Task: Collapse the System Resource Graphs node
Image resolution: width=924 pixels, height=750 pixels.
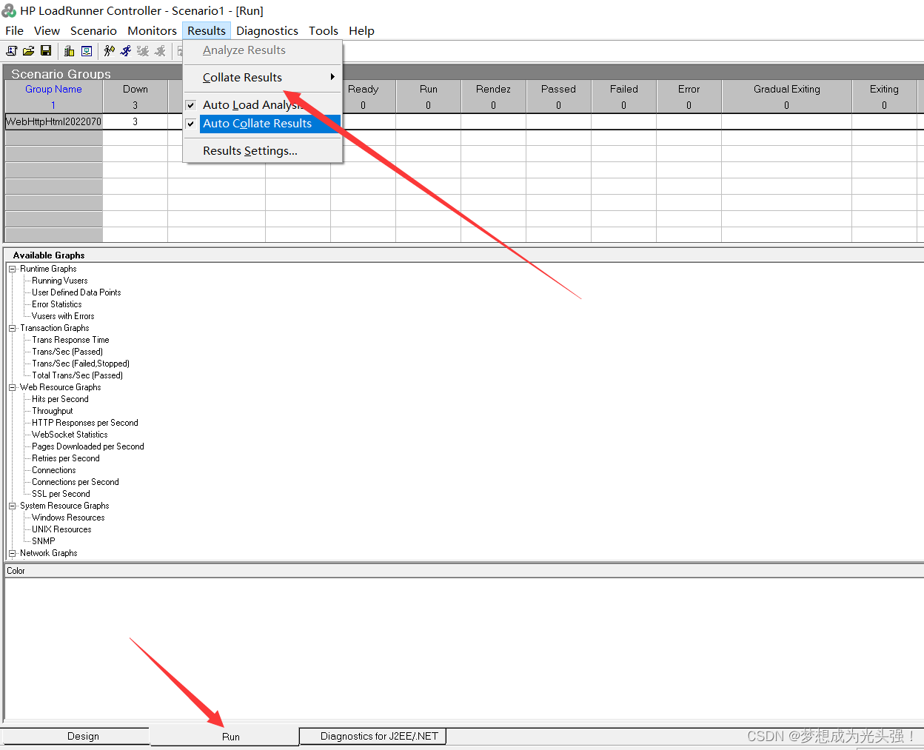Action: [x=13, y=506]
